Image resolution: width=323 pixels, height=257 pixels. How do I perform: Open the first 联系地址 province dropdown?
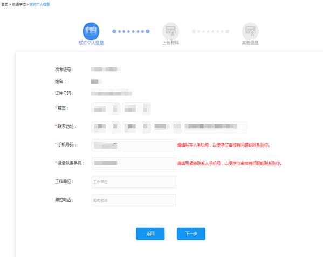pos(106,127)
